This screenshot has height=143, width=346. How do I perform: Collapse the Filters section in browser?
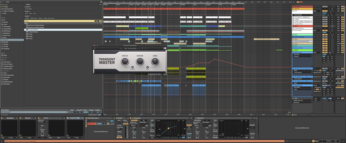pos(26,4)
